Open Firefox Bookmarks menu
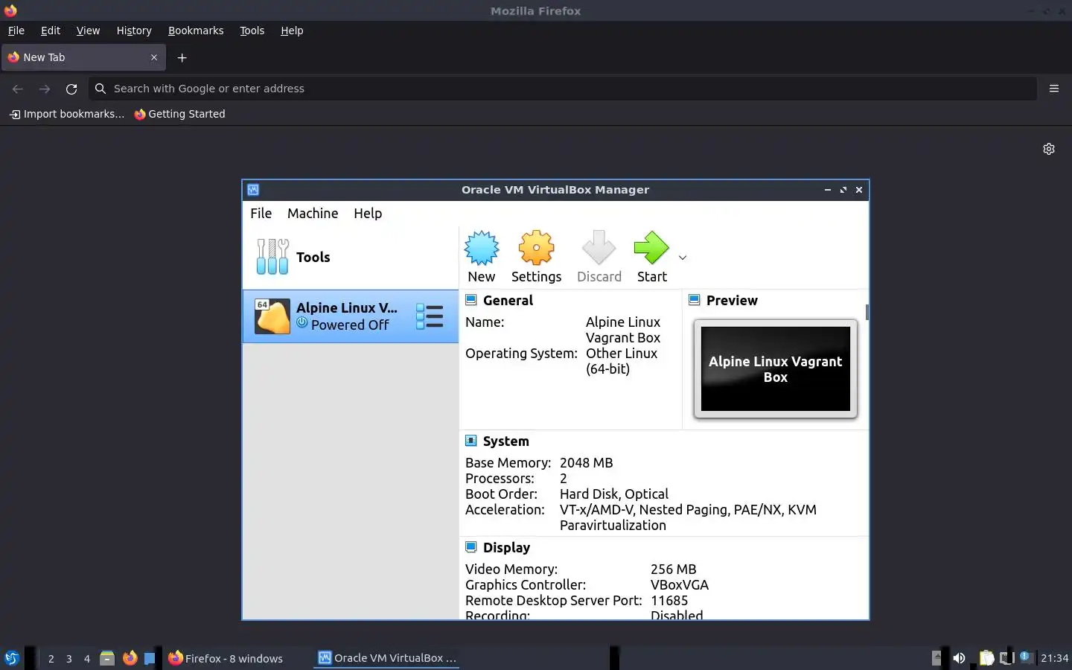Image resolution: width=1072 pixels, height=670 pixels. (196, 31)
